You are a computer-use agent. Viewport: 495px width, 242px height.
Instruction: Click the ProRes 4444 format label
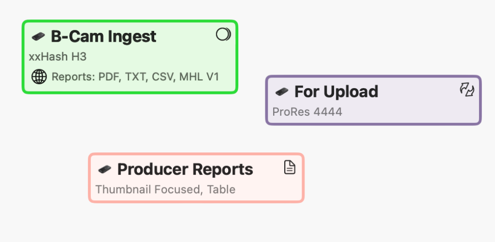coord(307,112)
